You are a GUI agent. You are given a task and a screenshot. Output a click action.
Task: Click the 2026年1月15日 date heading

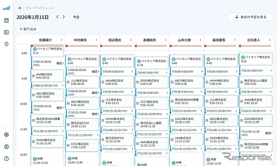tap(32, 17)
